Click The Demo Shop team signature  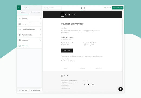pyautogui.click(x=68, y=61)
